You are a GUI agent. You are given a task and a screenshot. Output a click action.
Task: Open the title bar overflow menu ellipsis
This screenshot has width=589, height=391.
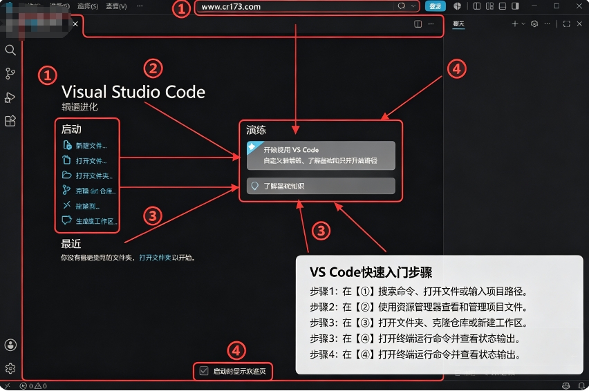point(140,6)
